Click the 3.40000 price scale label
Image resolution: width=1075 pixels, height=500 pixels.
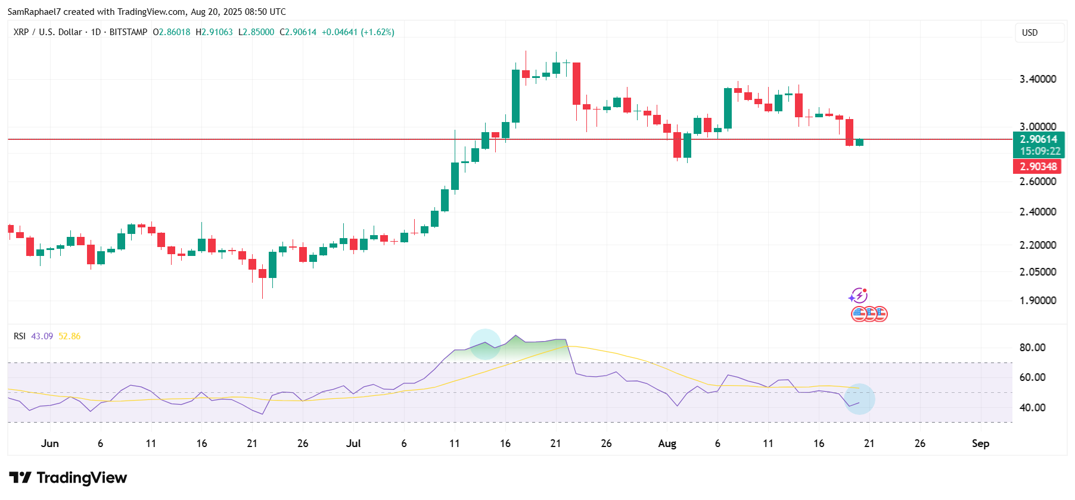click(1037, 79)
